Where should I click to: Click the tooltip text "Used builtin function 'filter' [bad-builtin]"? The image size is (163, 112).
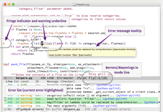click(70, 55)
